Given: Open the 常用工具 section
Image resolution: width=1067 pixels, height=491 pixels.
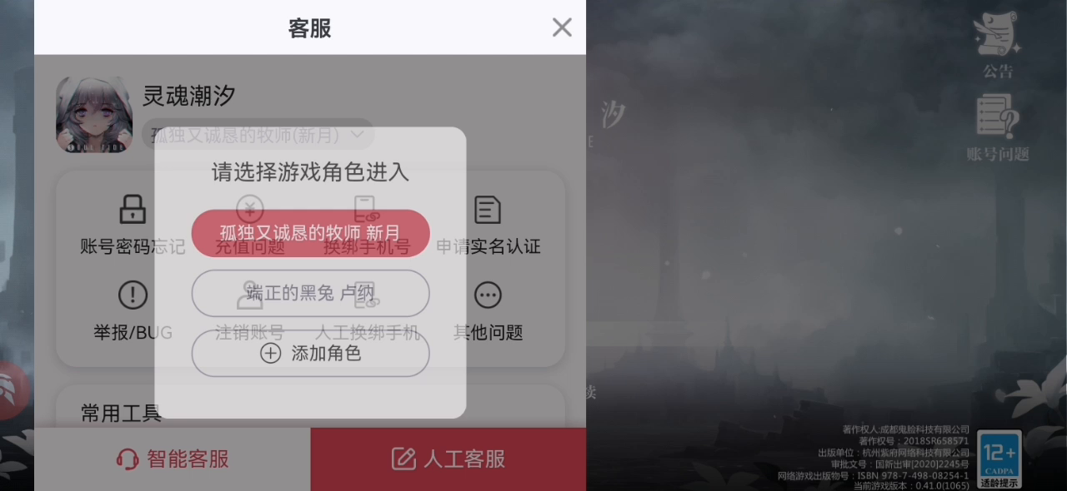Looking at the screenshot, I should click(121, 413).
